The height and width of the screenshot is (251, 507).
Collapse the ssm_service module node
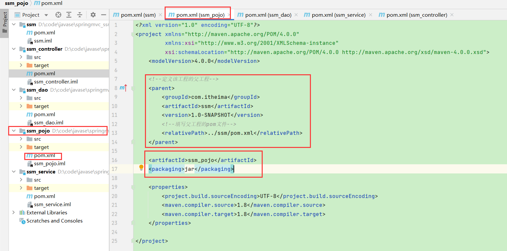pyautogui.click(x=13, y=172)
